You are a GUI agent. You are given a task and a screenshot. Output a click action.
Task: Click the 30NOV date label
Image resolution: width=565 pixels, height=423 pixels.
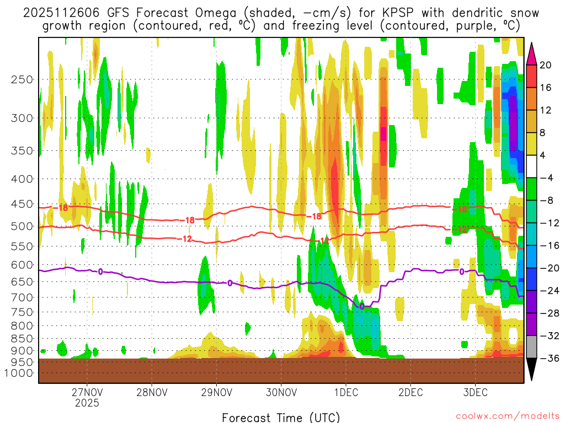tap(281, 392)
